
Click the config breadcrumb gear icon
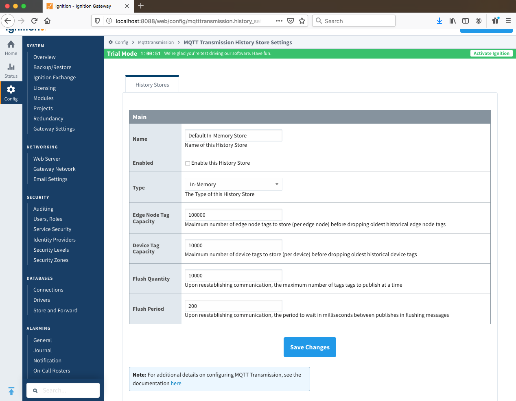click(x=111, y=42)
